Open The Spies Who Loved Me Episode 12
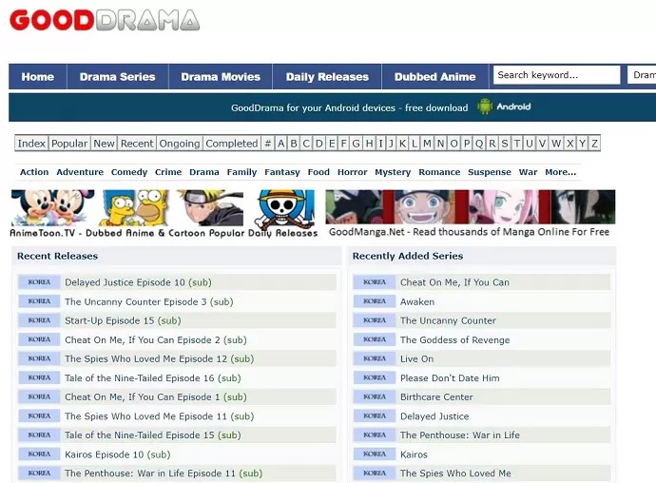The image size is (656, 483). pyautogui.click(x=160, y=358)
